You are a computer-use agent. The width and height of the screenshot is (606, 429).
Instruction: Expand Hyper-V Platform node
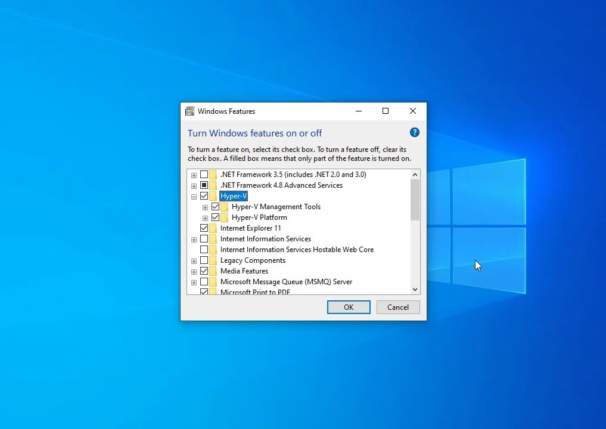point(205,218)
